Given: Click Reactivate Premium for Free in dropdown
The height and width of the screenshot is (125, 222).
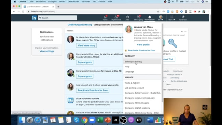Looking at the screenshot, I should [x=141, y=51].
